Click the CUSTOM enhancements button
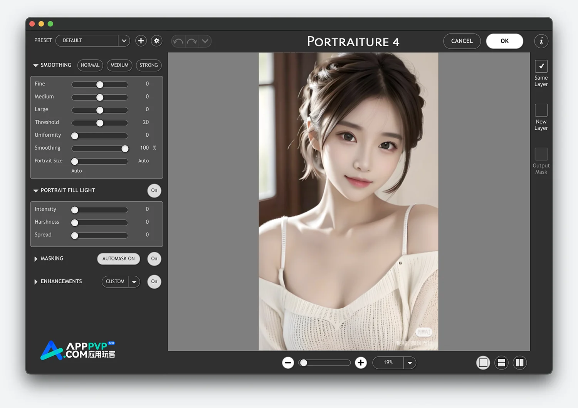 [115, 282]
